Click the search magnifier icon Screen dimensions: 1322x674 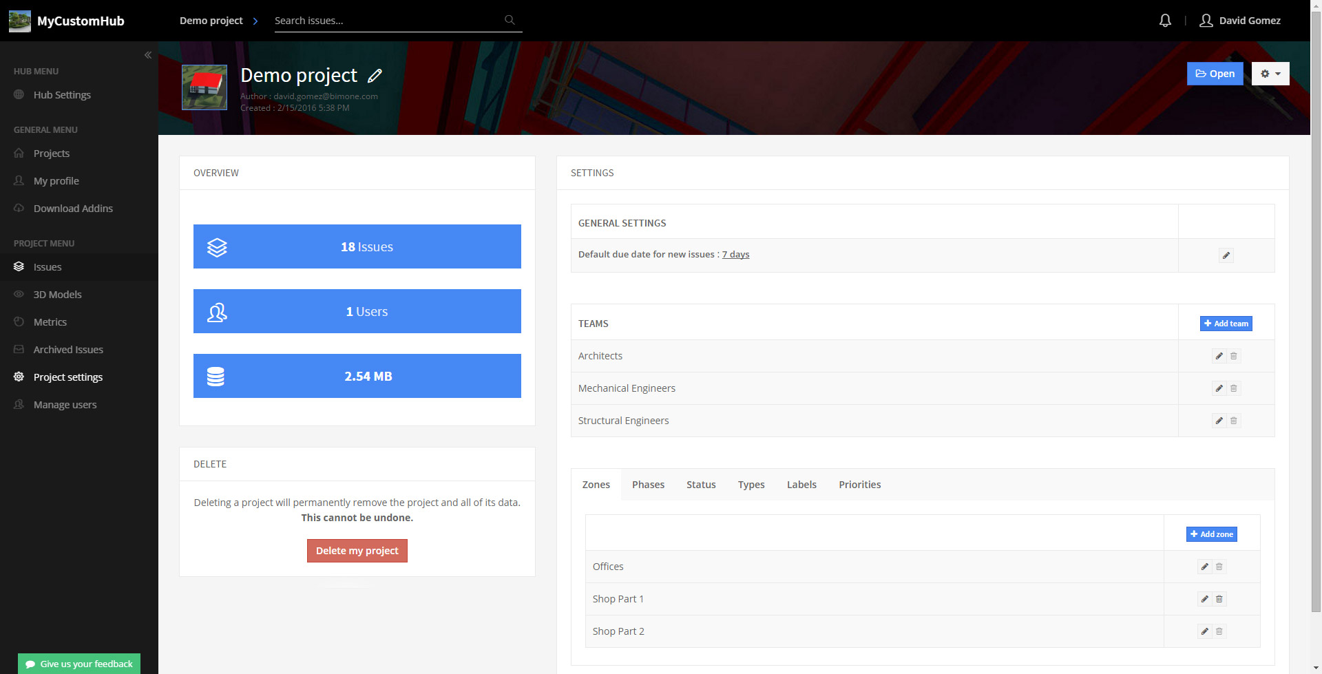[x=510, y=20]
